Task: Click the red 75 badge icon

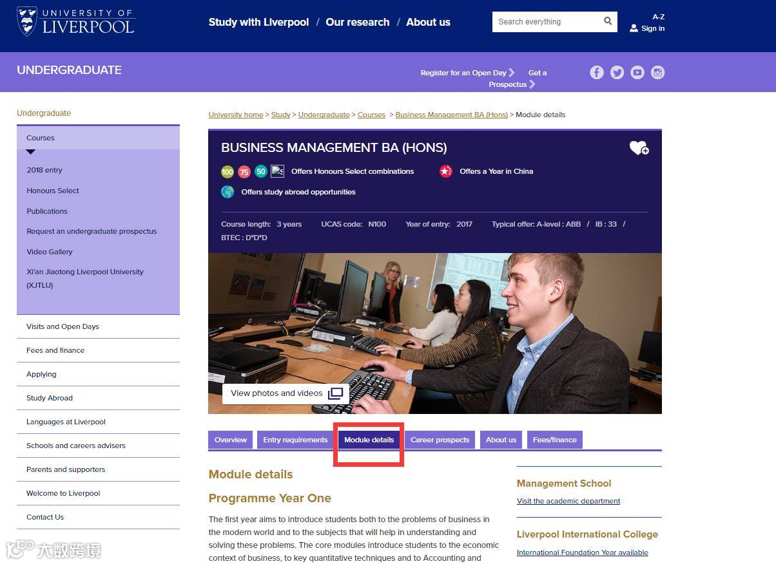Action: (x=244, y=171)
